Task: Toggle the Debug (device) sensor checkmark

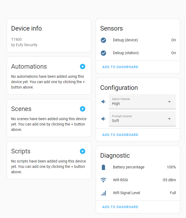Action: 103,40
